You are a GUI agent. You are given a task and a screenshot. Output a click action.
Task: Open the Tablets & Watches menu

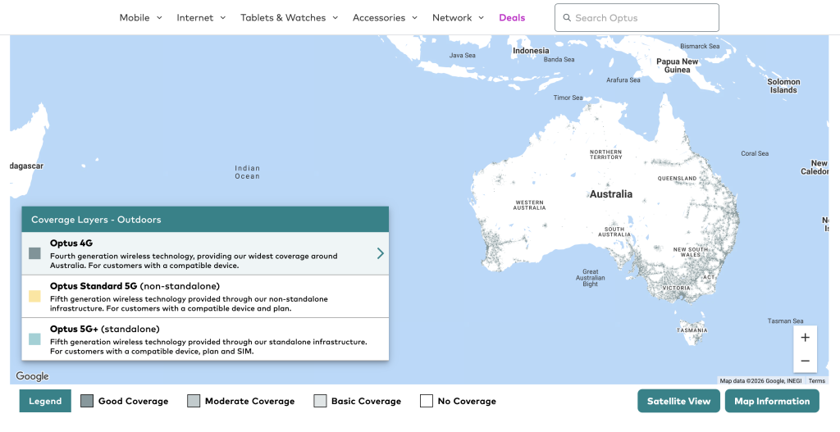pyautogui.click(x=283, y=18)
